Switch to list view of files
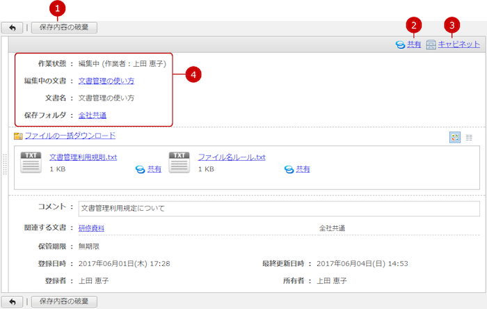This screenshot has width=487, height=309. tap(469, 138)
